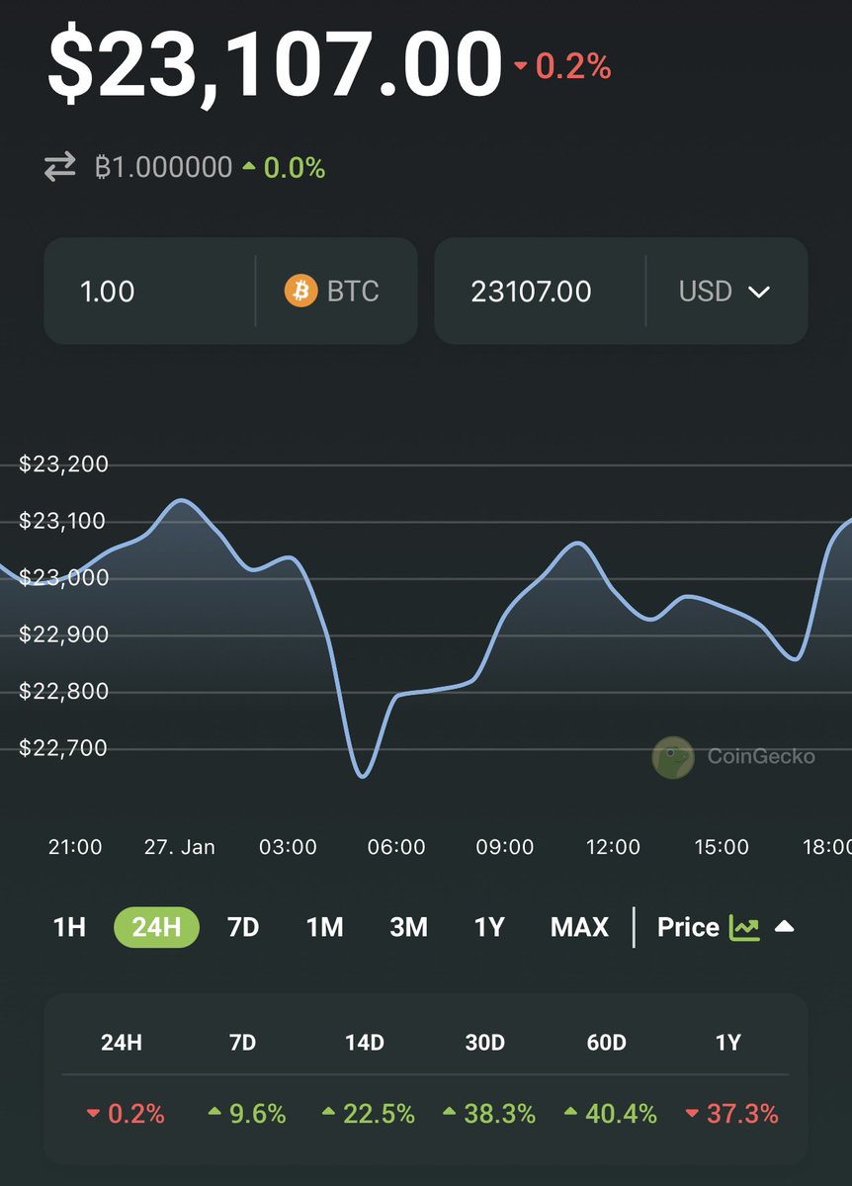
Task: Tap the $23,100 axis label
Action: tap(63, 521)
